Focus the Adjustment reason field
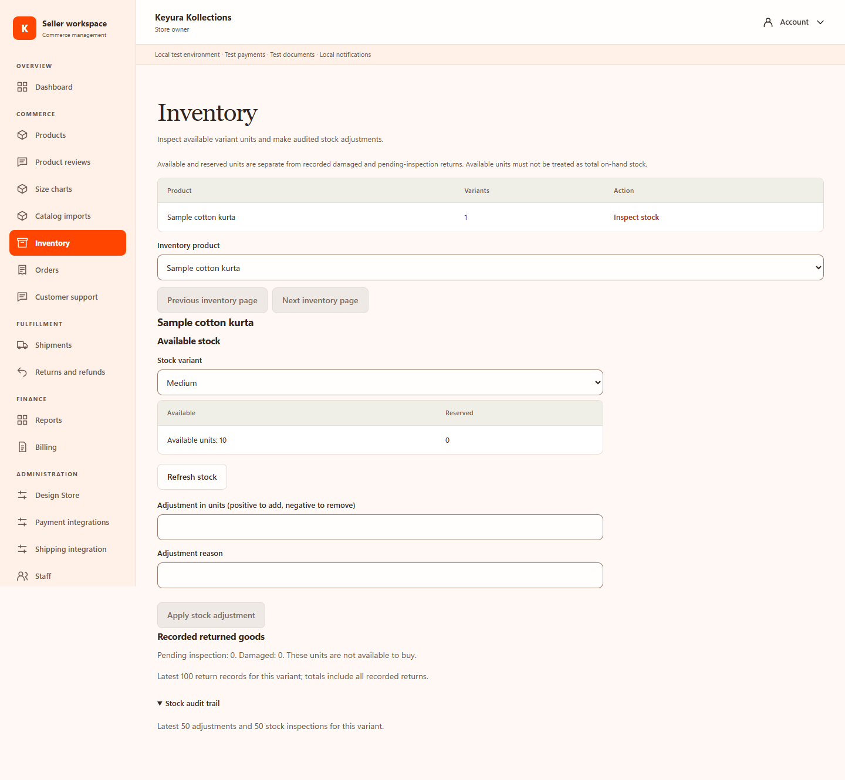 pyautogui.click(x=380, y=575)
